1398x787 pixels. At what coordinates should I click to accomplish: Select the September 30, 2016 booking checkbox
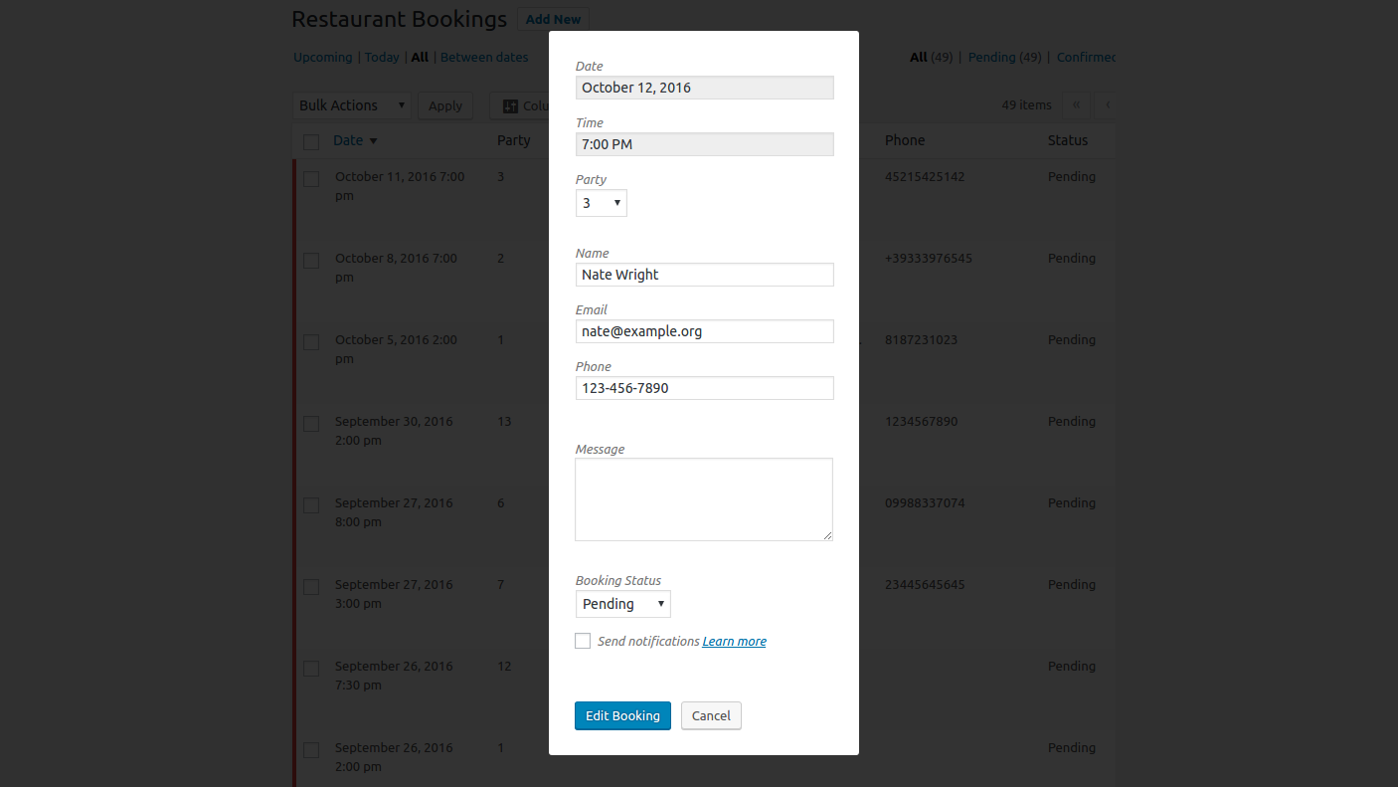(x=311, y=424)
